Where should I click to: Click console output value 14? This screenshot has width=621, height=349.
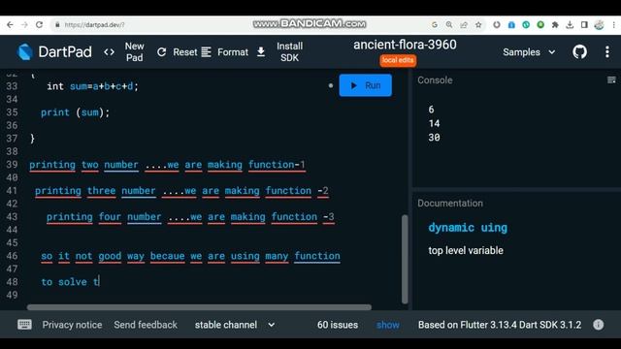(434, 123)
